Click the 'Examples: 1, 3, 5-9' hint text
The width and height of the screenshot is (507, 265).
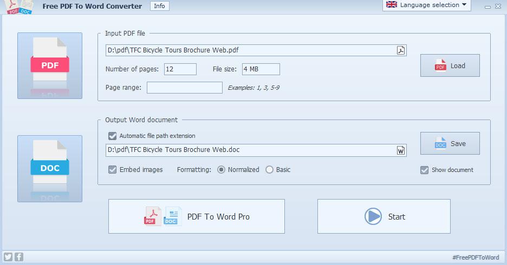pos(253,88)
